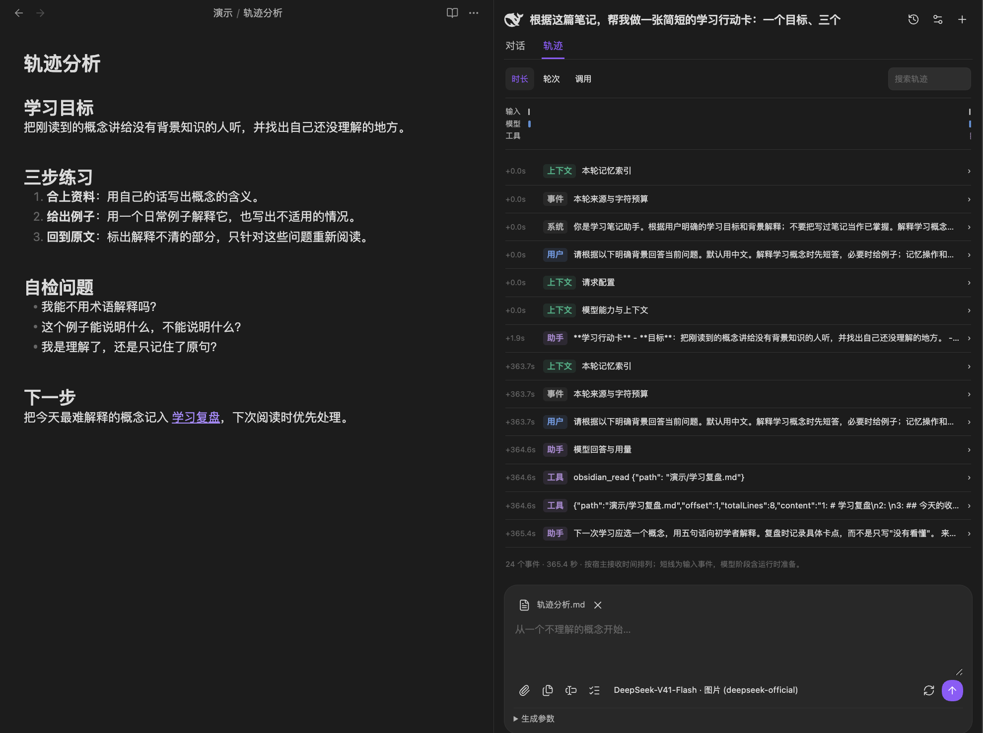Switch trace view to 轮次
Screen dimensions: 983x733
pyautogui.click(x=552, y=79)
